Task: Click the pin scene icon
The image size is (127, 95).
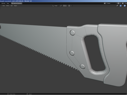Action: (116, 3)
